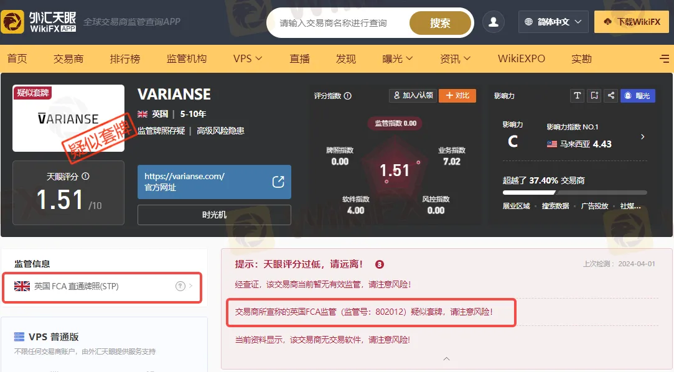Click the share icon in 影响力 panel
This screenshot has width=674, height=372.
[x=611, y=95]
